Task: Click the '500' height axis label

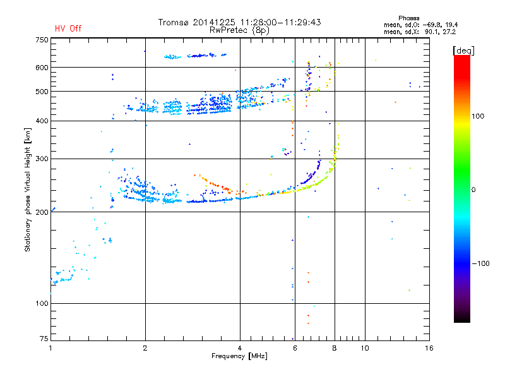Action: [x=42, y=92]
